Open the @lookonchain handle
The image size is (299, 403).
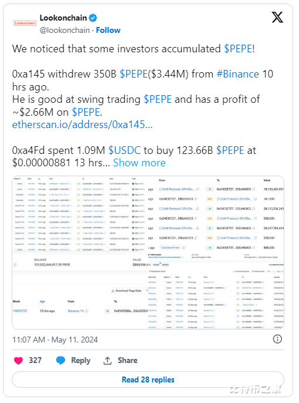click(x=65, y=31)
